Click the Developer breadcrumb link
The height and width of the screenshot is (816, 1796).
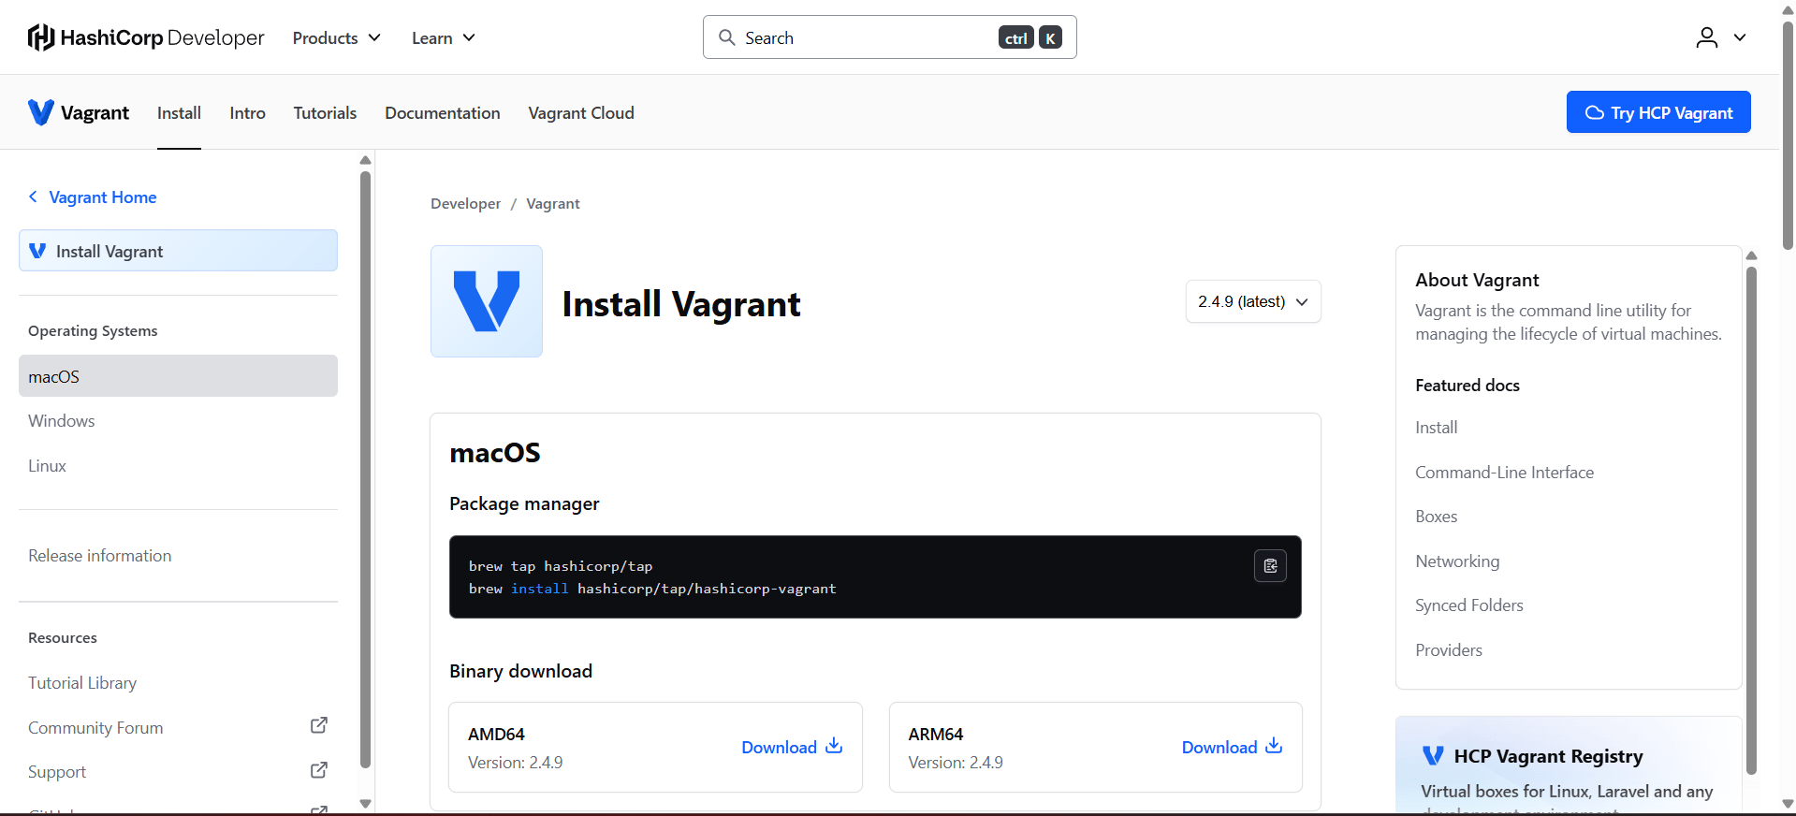pyautogui.click(x=465, y=204)
